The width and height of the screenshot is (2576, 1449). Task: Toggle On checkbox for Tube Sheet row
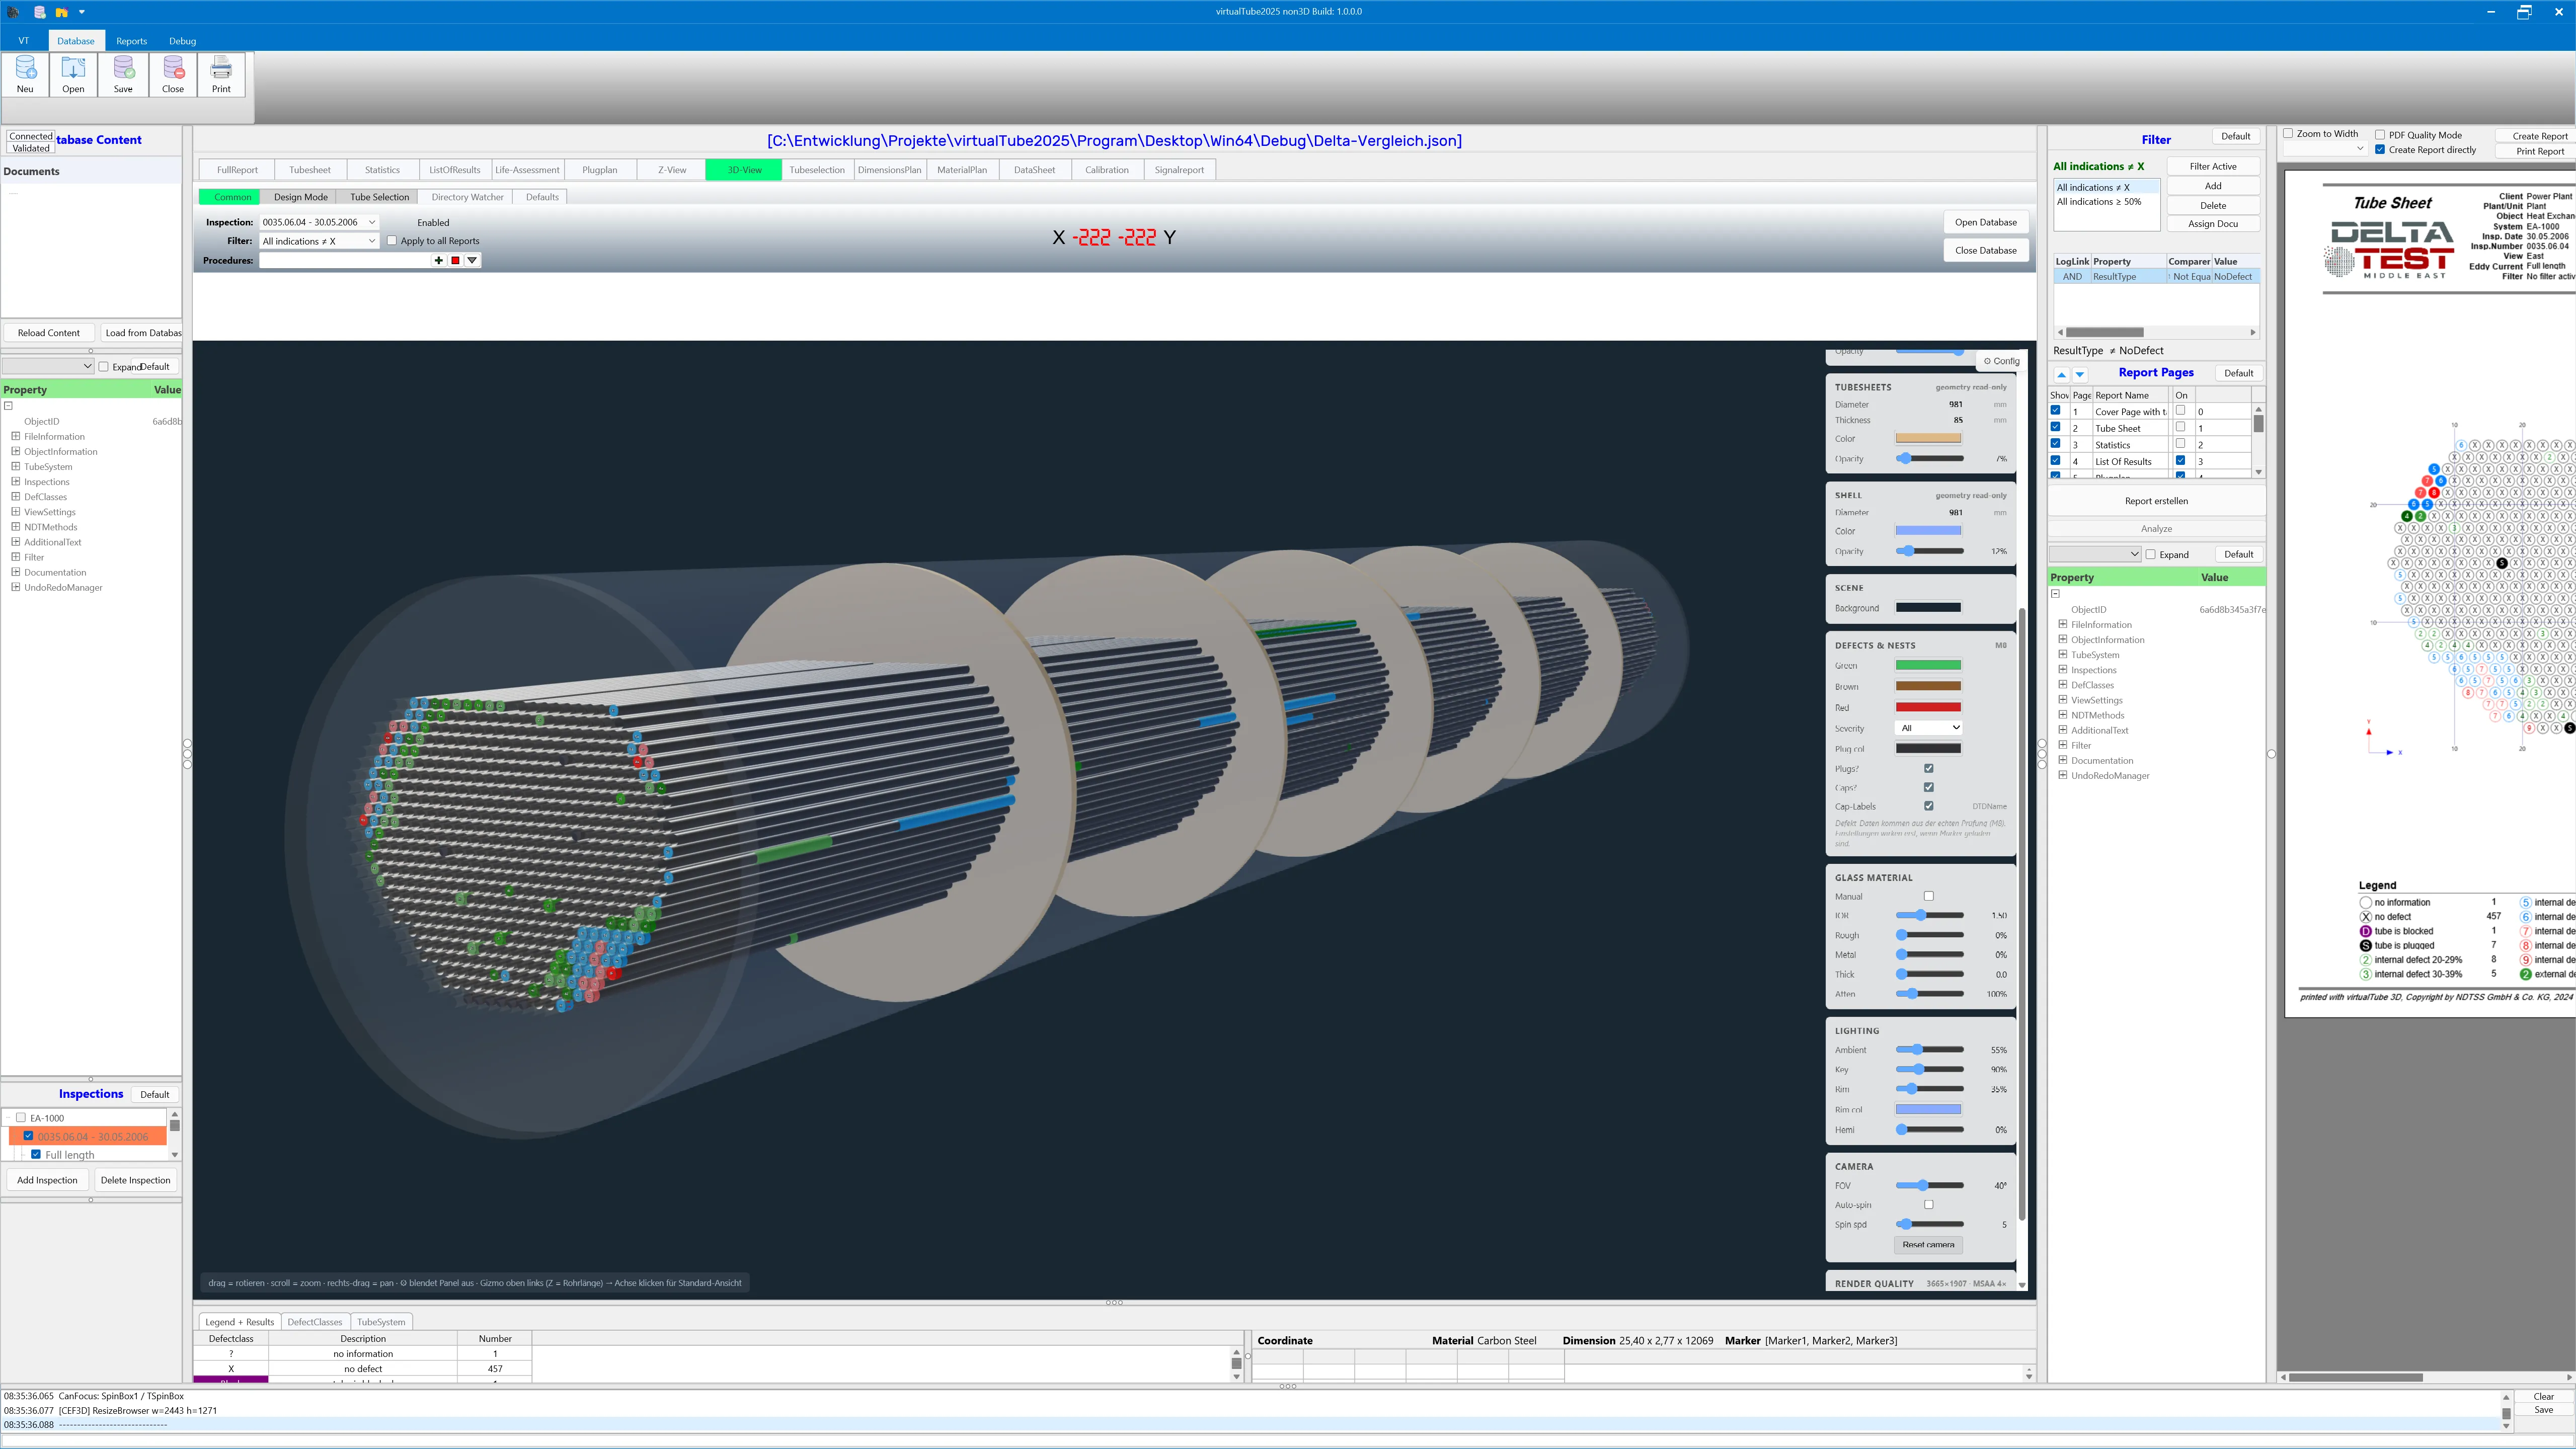[x=2181, y=427]
